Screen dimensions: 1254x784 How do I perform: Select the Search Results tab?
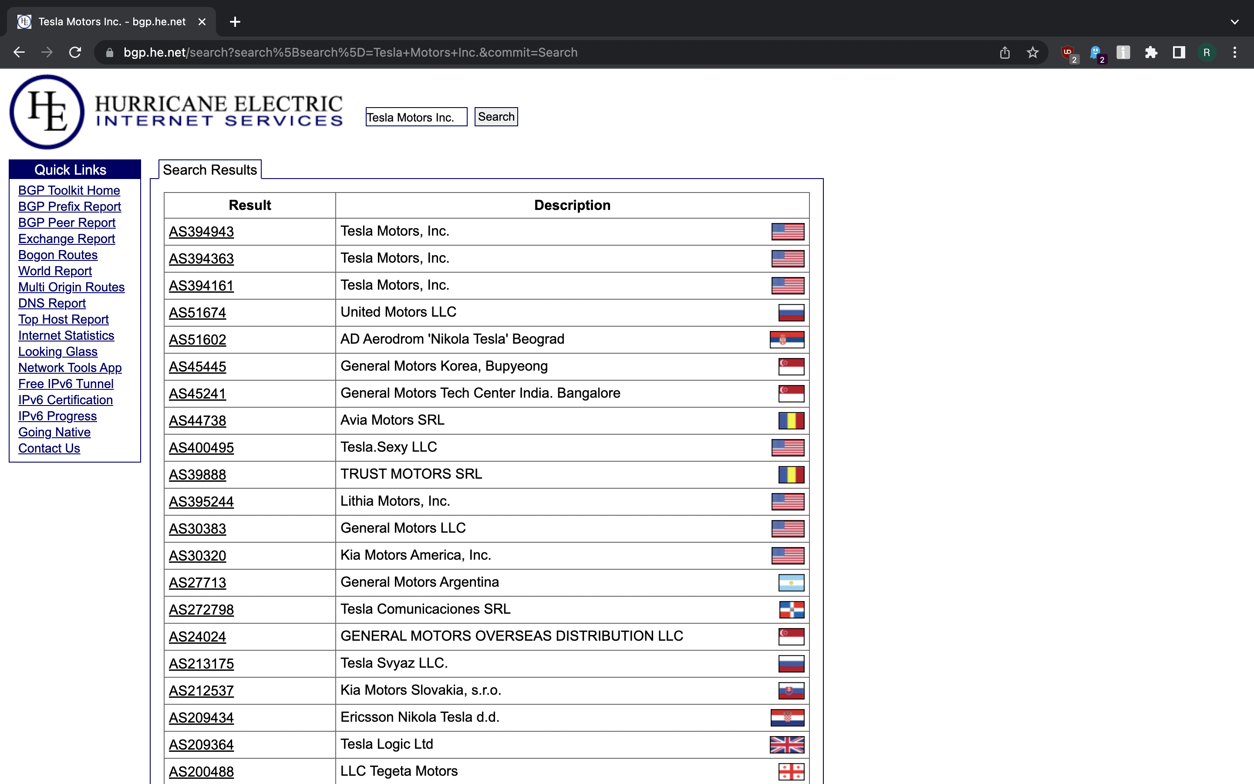(x=210, y=169)
